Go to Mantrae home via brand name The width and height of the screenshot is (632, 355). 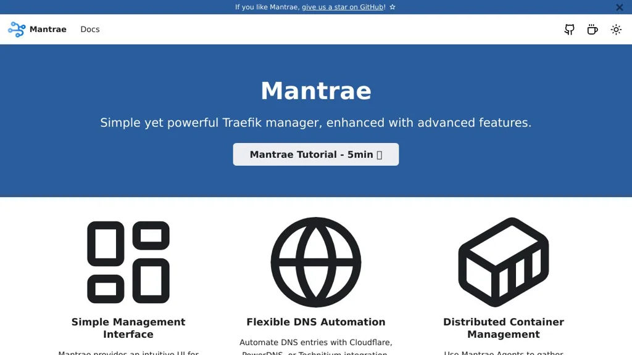coord(48,30)
